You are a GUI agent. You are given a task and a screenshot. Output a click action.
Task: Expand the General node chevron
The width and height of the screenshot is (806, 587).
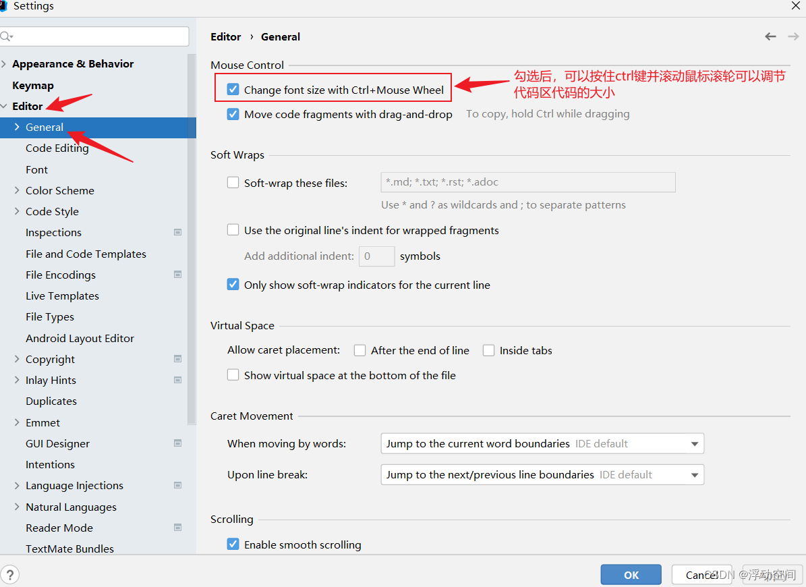coord(17,127)
